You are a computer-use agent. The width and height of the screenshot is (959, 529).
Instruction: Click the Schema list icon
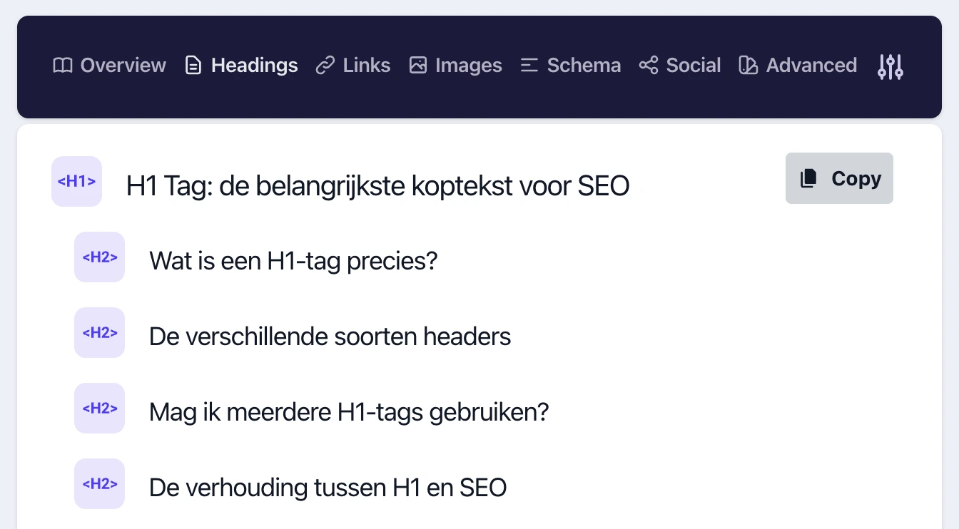[529, 65]
